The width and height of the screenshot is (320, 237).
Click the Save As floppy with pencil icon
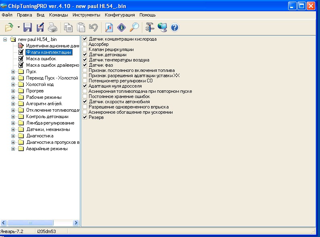40,27
